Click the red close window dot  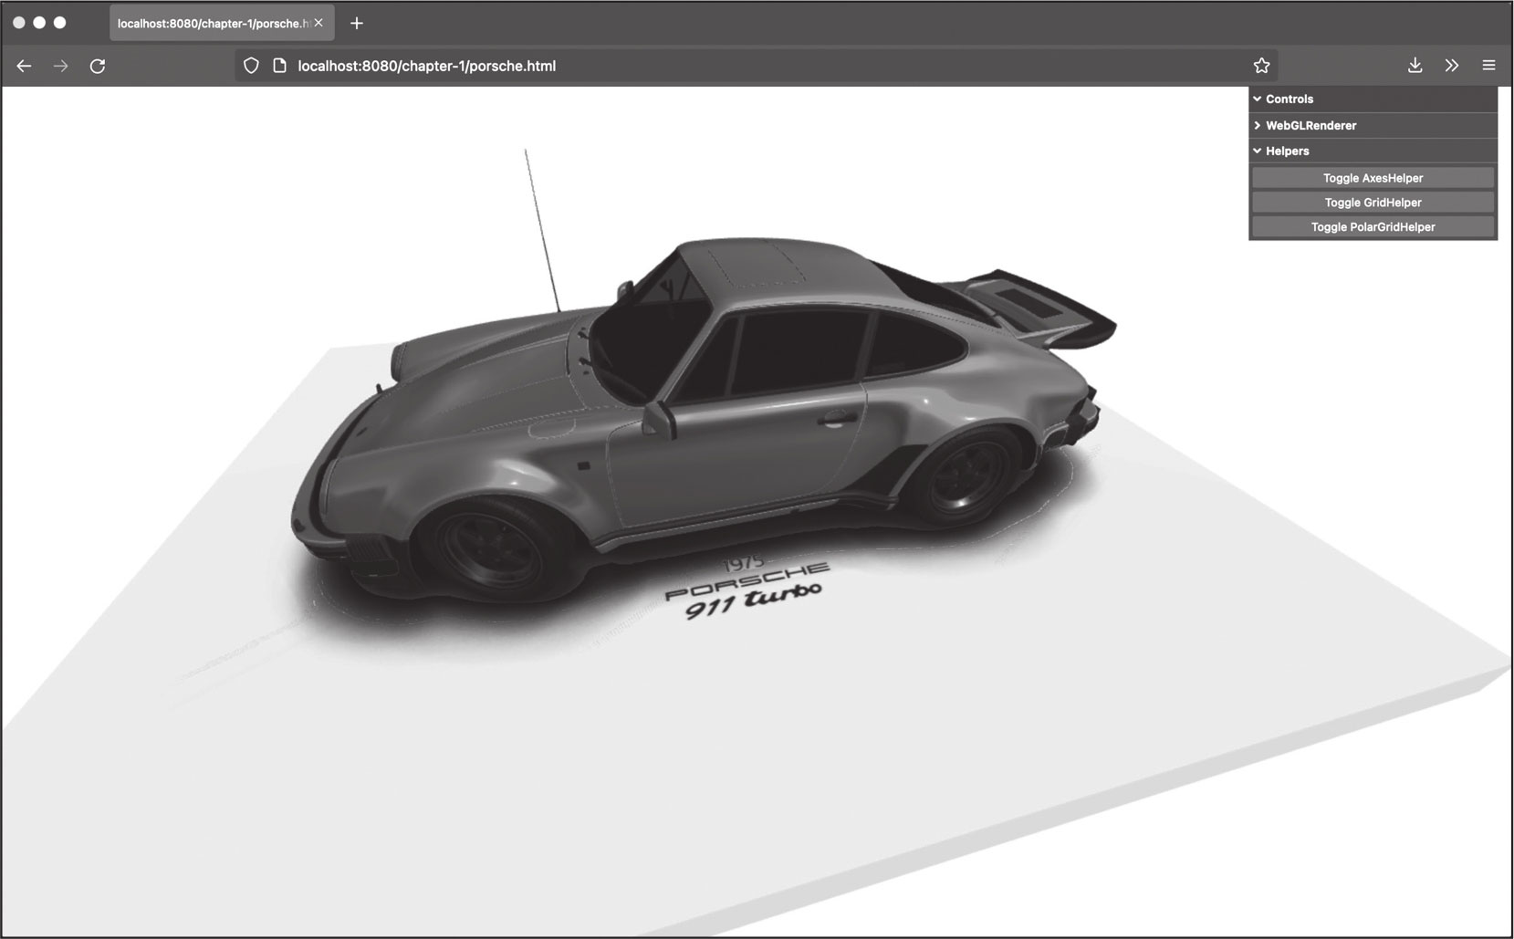[x=18, y=23]
